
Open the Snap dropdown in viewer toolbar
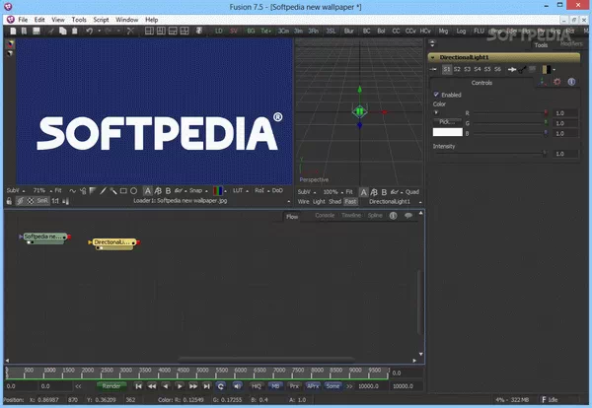198,190
